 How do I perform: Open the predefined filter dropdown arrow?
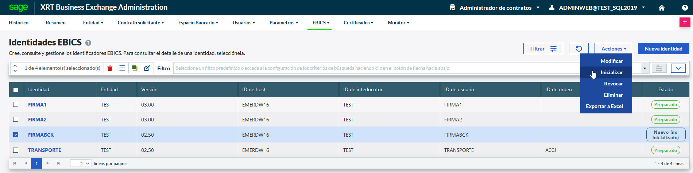(x=644, y=68)
